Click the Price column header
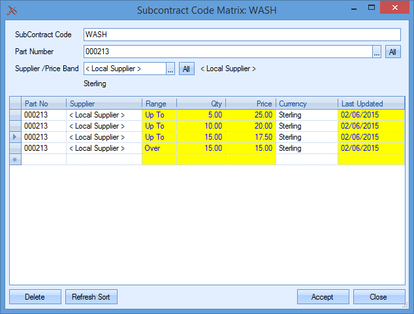Image resolution: width=414 pixels, height=314 pixels. point(250,103)
